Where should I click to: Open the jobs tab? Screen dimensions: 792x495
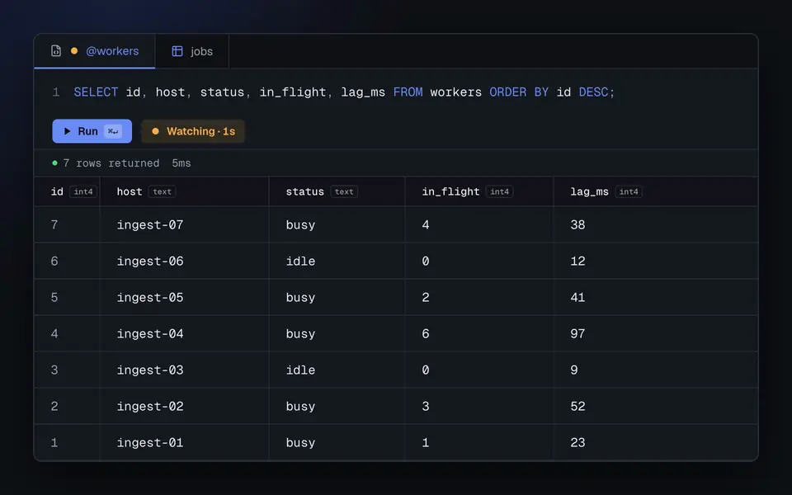(192, 51)
